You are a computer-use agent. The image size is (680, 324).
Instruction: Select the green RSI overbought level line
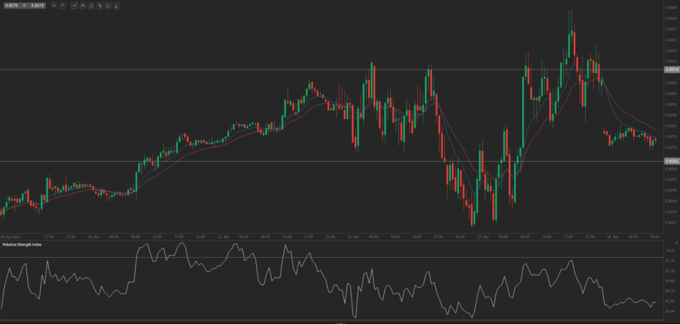(332, 257)
